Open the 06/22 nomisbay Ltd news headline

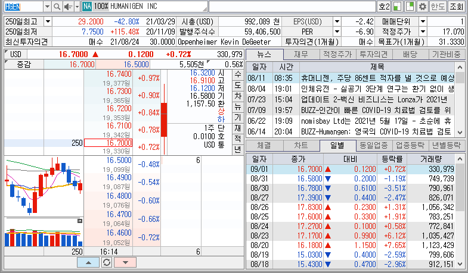377,121
